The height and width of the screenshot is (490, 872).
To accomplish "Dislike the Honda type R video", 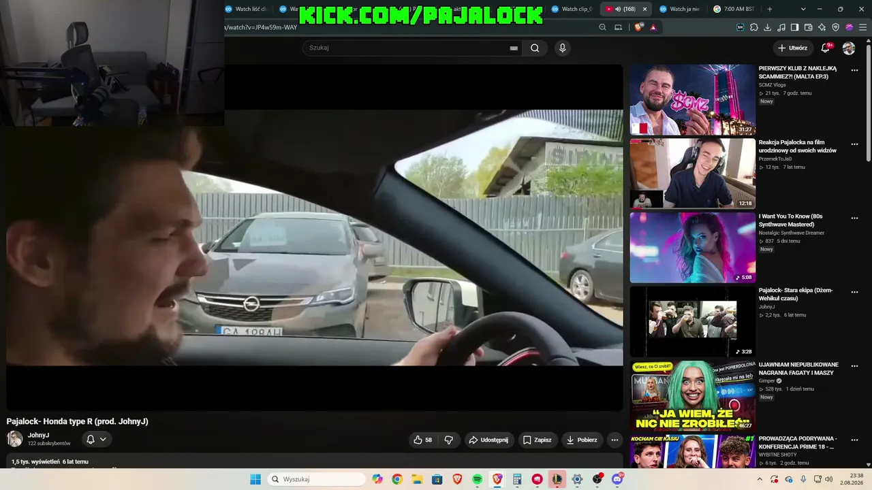I will pos(448,440).
